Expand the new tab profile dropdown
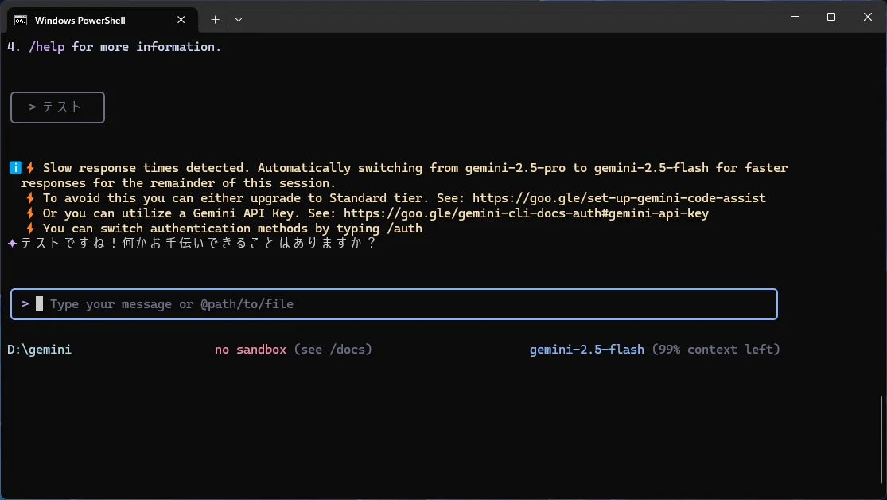 pos(239,20)
